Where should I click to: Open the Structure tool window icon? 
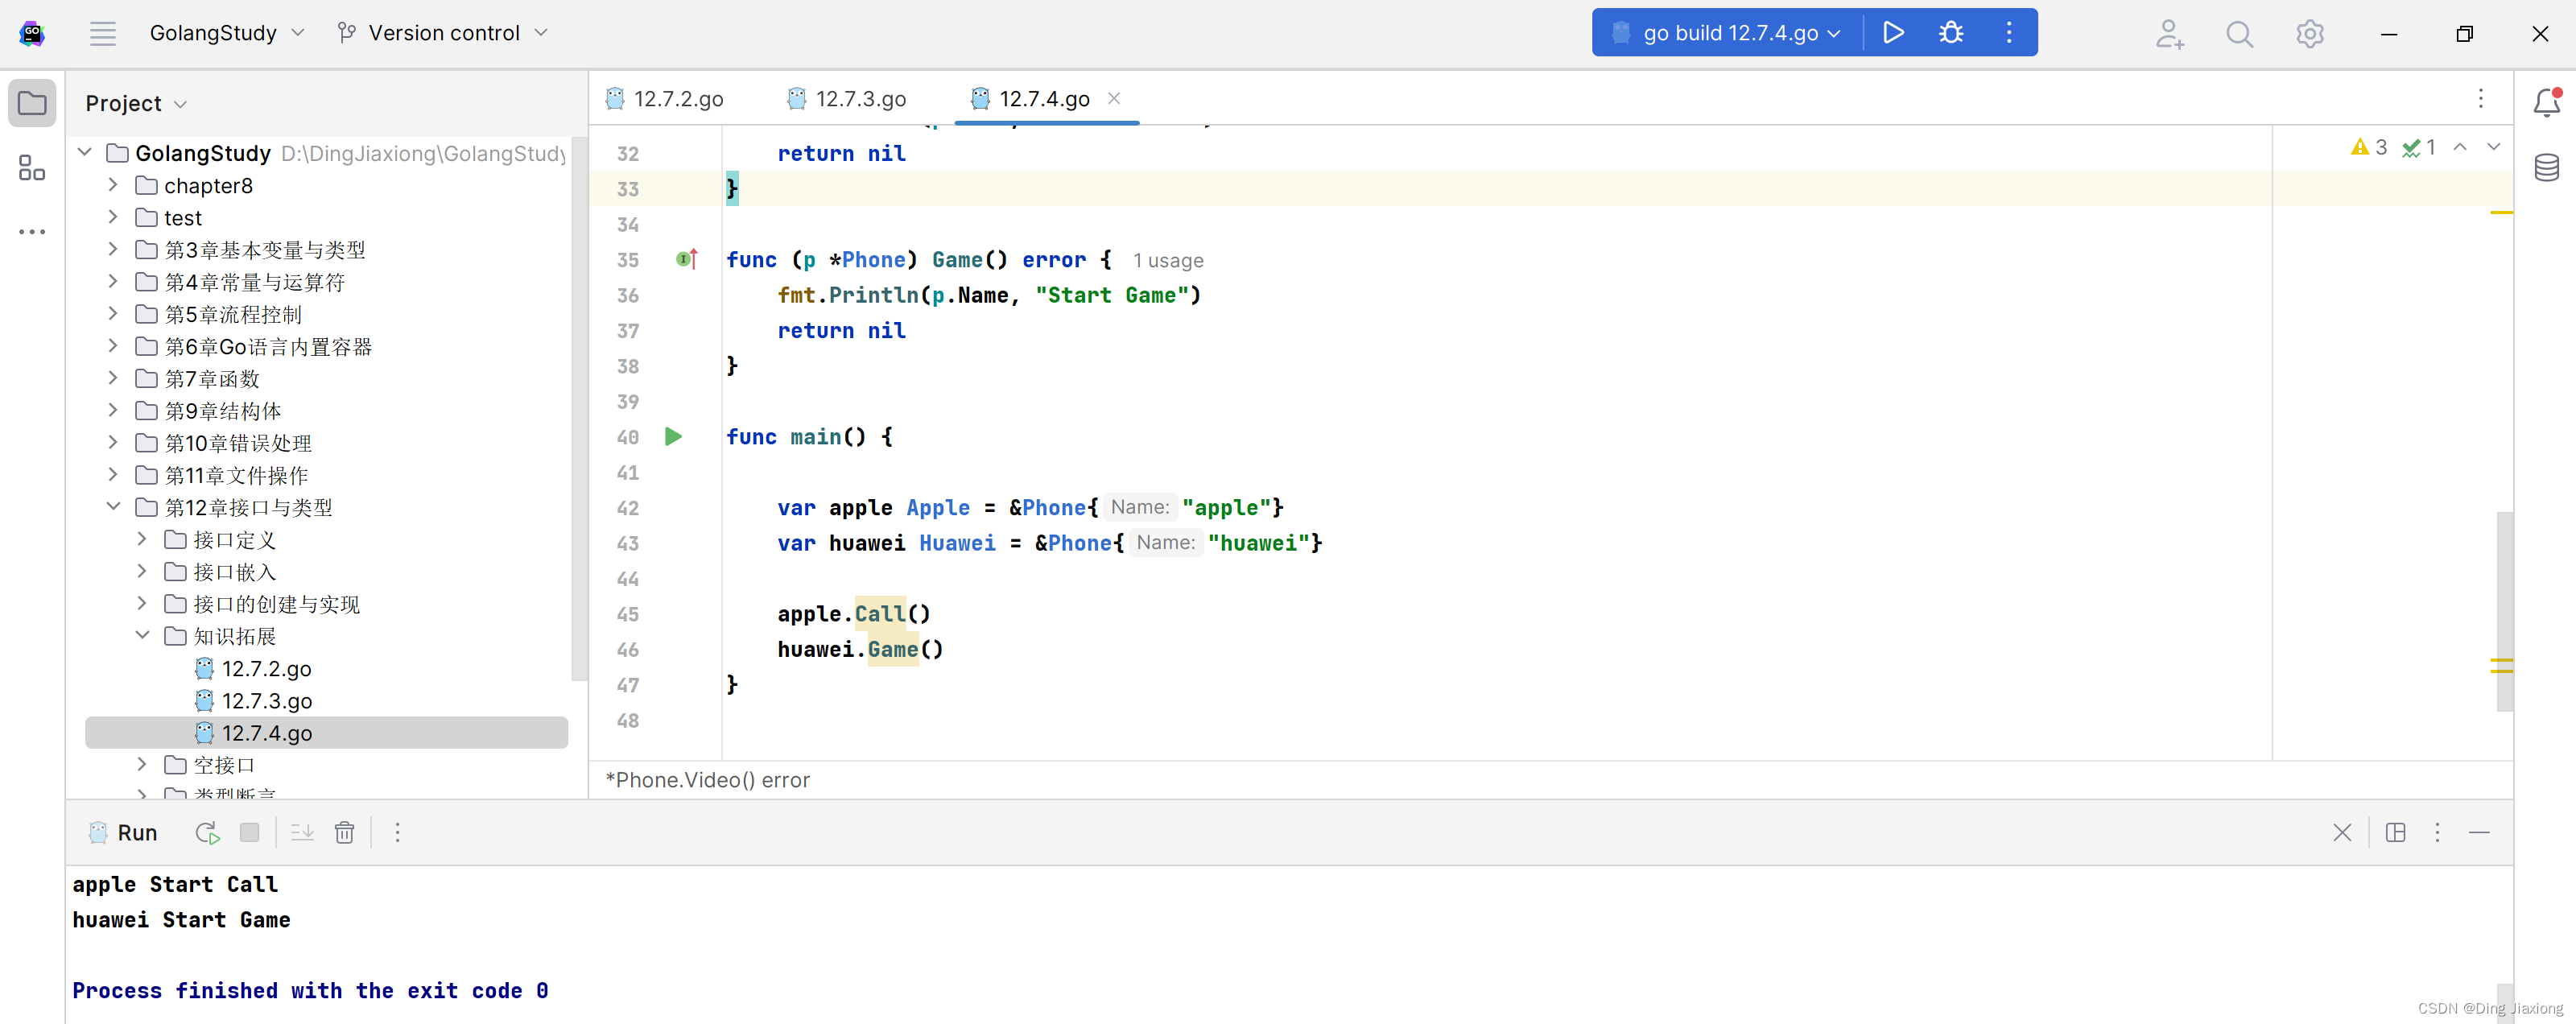coord(32,167)
